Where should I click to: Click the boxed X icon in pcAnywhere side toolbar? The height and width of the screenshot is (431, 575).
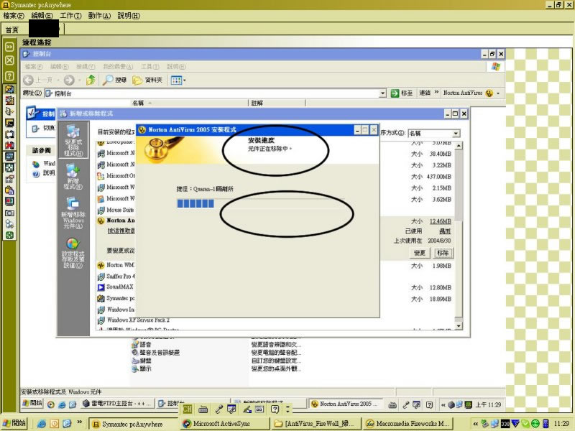pos(9,60)
